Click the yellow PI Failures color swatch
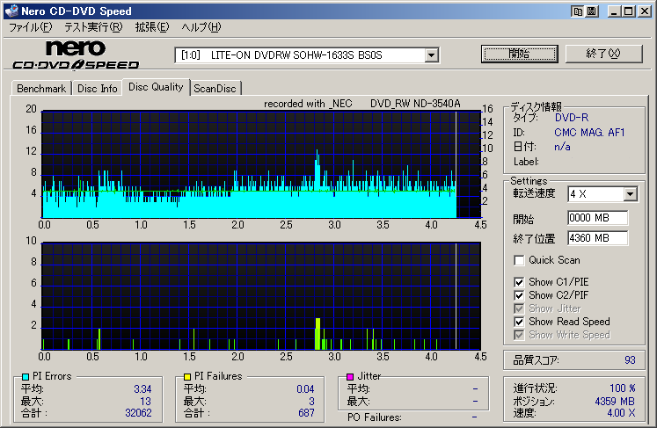The image size is (657, 428). (x=187, y=377)
